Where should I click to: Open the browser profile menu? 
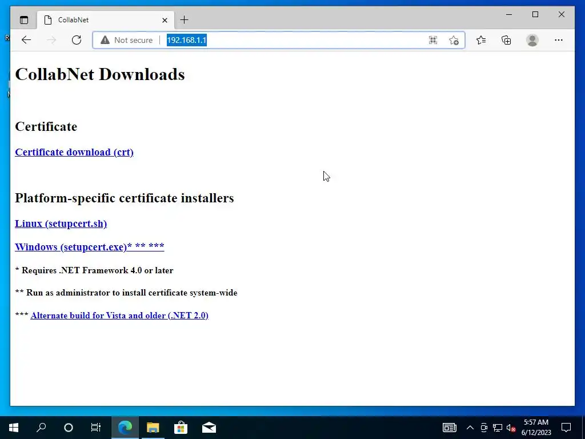532,40
